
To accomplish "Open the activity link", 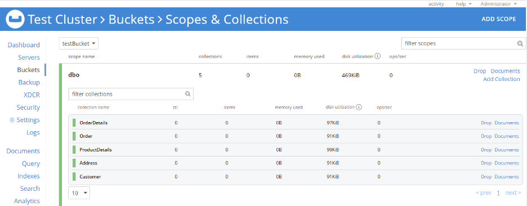I will (436, 4).
